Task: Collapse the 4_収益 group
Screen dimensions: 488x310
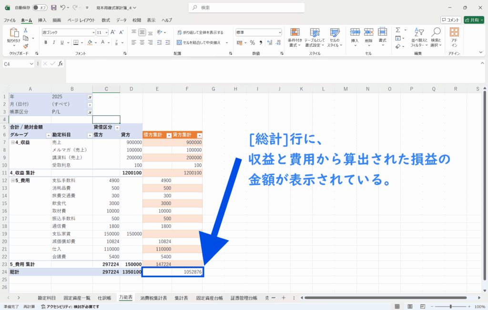Action: pos(13,142)
